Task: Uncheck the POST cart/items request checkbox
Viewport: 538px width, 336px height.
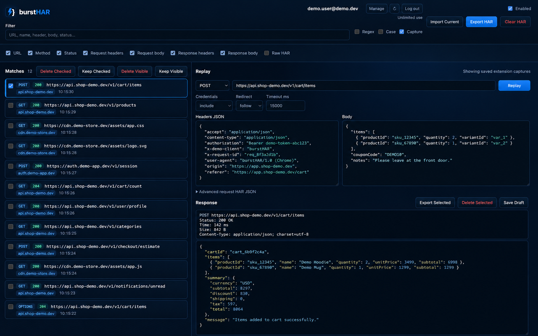Action: (x=11, y=86)
